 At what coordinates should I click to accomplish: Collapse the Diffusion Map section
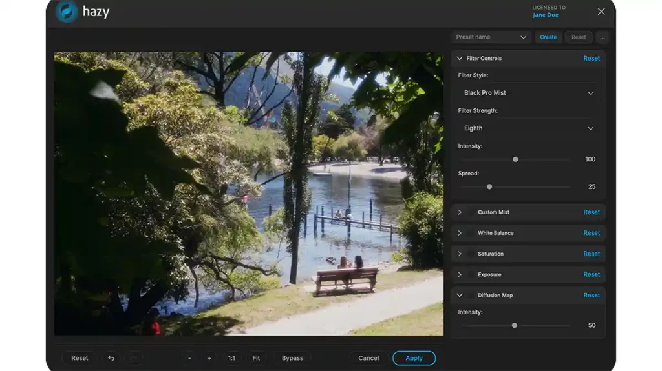click(x=460, y=295)
